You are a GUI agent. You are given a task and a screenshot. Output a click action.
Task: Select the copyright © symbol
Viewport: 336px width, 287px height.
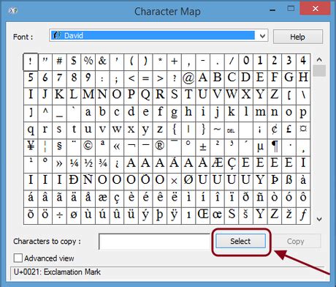pos(88,148)
